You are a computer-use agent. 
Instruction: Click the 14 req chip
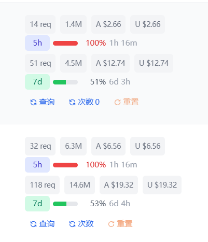pos(40,24)
